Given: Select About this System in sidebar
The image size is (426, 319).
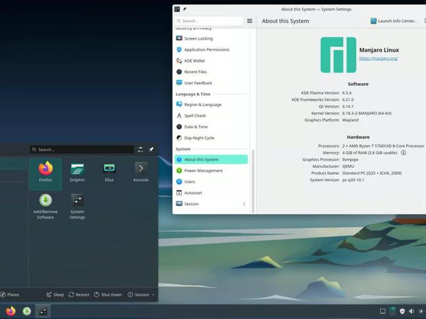Looking at the screenshot, I should (211, 159).
